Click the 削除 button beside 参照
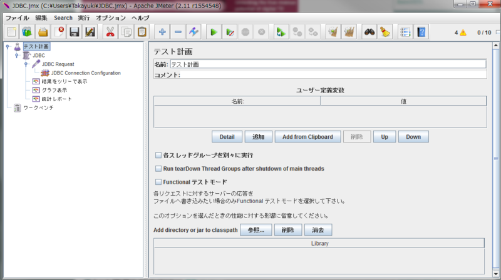Screen dimensions: 501x280 (288, 230)
